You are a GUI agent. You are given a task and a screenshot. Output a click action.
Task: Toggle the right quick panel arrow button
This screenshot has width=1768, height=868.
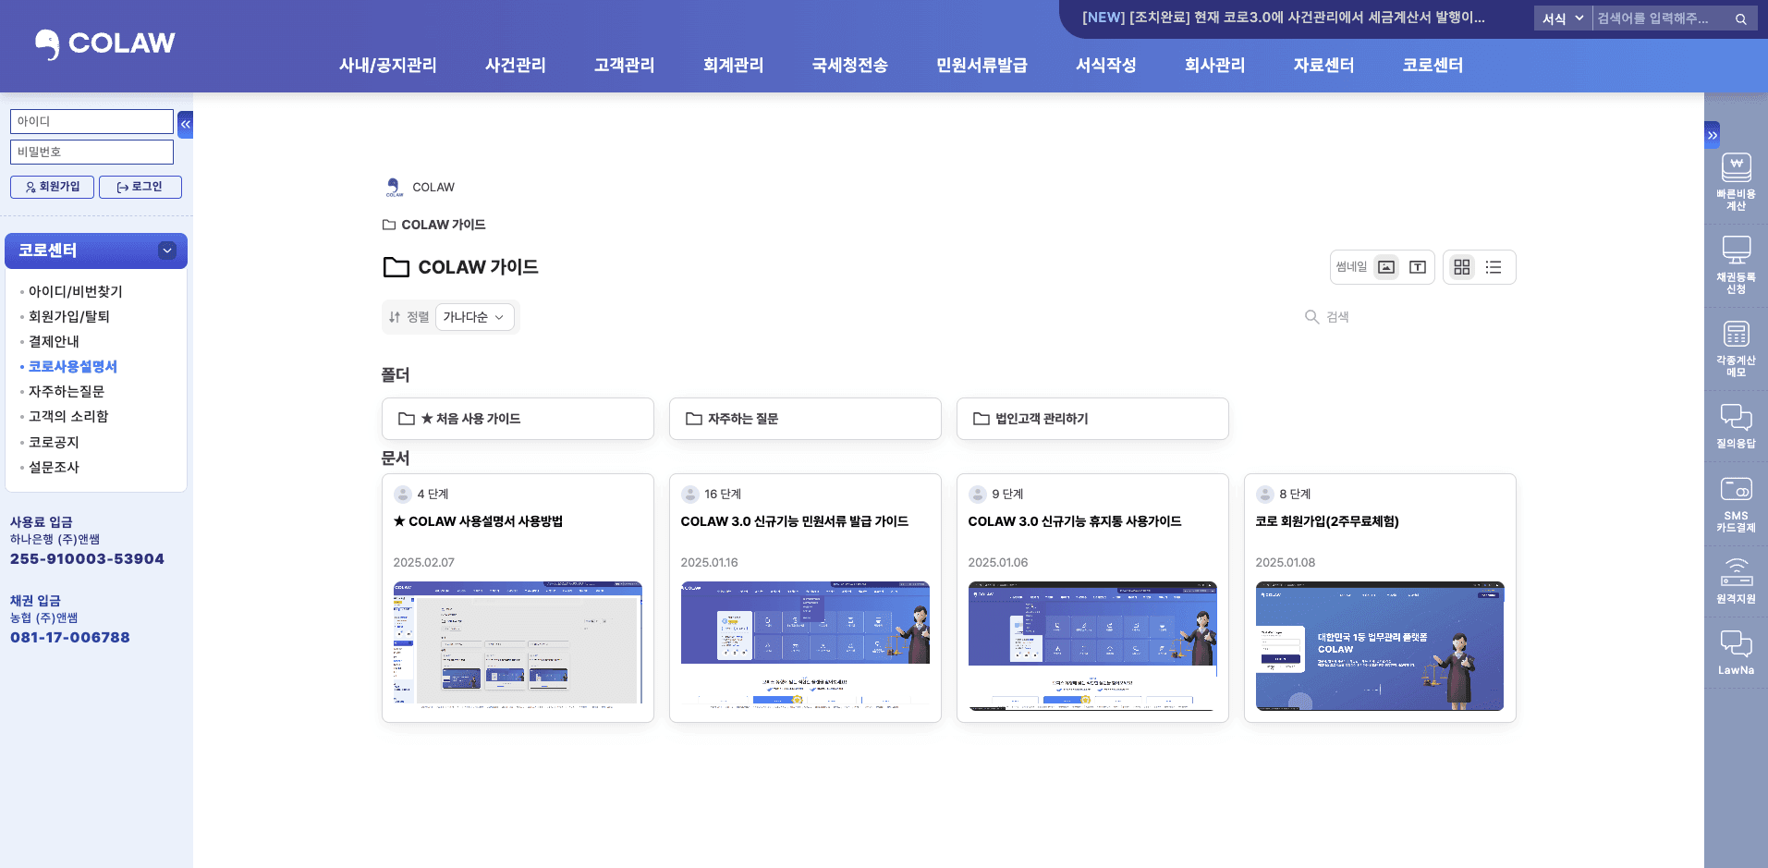click(1713, 135)
